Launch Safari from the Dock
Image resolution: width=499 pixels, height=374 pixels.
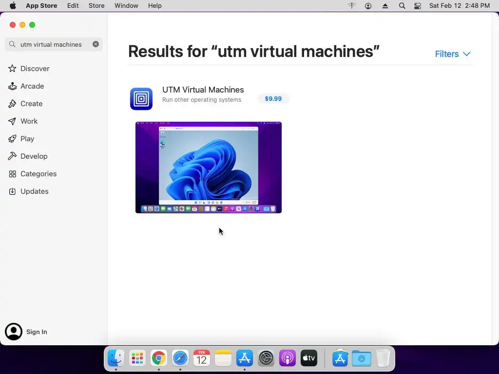pyautogui.click(x=180, y=358)
